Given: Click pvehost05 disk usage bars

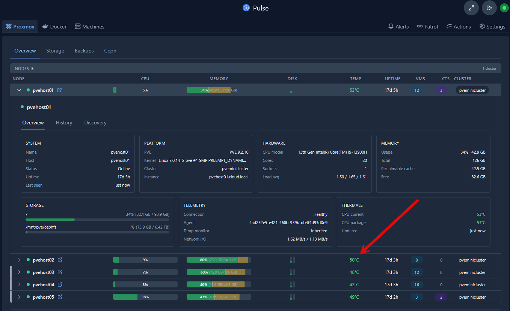Looking at the screenshot, I should [292, 297].
